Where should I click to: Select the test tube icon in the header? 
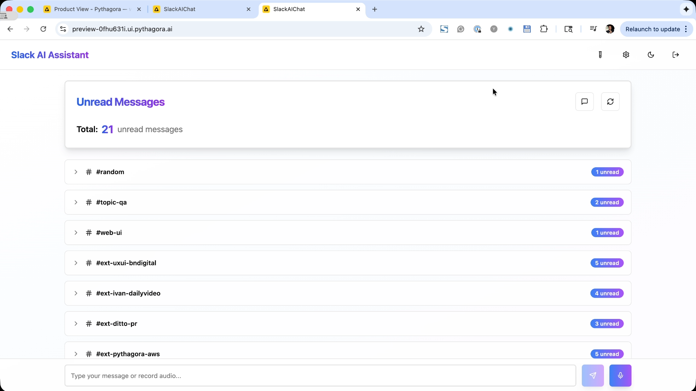point(600,55)
